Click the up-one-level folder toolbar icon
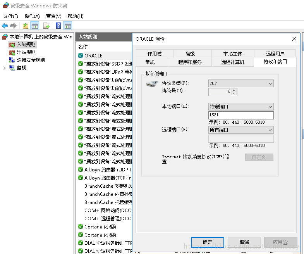Viewport: 304px width, 254px height. (x=25, y=26)
